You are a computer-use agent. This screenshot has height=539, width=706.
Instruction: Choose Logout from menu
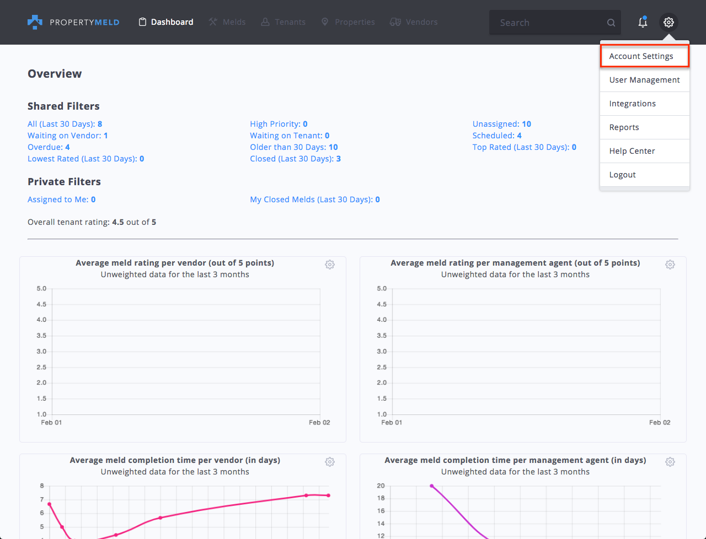click(645, 175)
